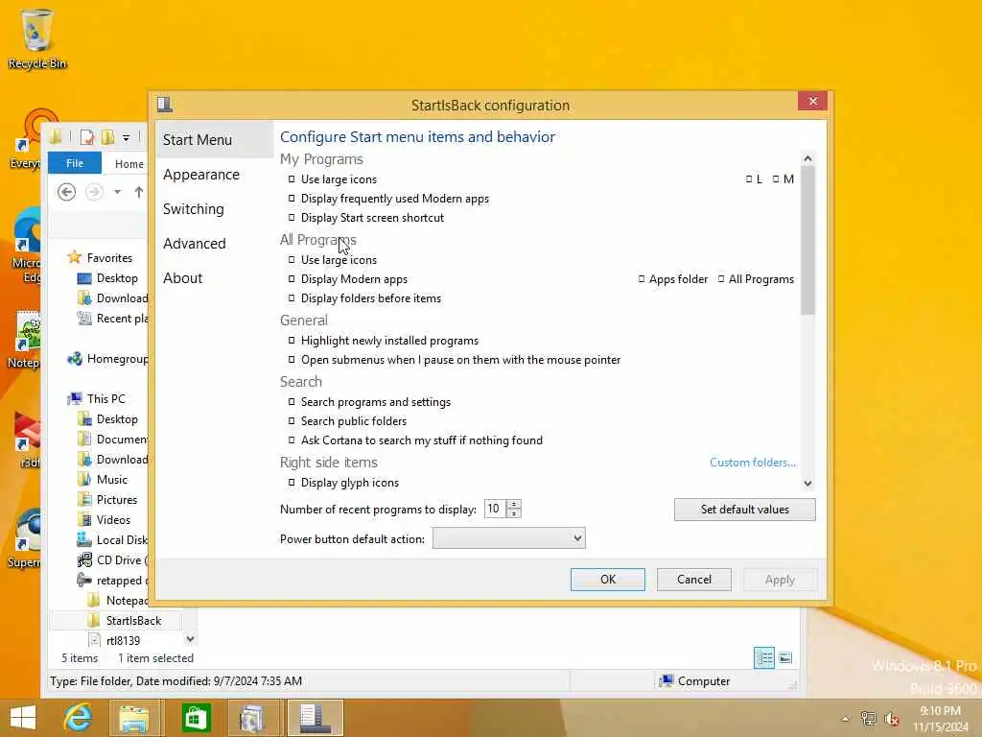Open the Switching settings tab
Viewport: 982px width, 737px height.
click(x=194, y=208)
